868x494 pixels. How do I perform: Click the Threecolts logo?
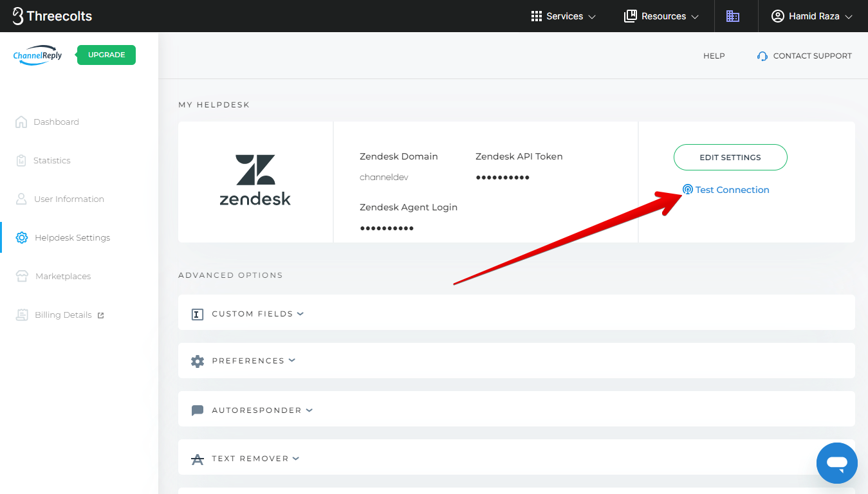click(x=52, y=16)
